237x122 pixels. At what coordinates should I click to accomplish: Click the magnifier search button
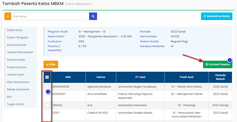coord(93,16)
